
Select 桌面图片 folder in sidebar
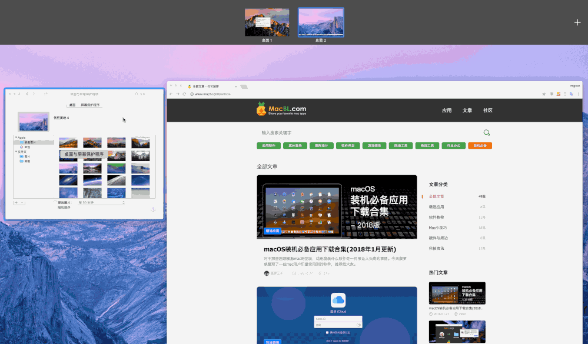tap(30, 142)
